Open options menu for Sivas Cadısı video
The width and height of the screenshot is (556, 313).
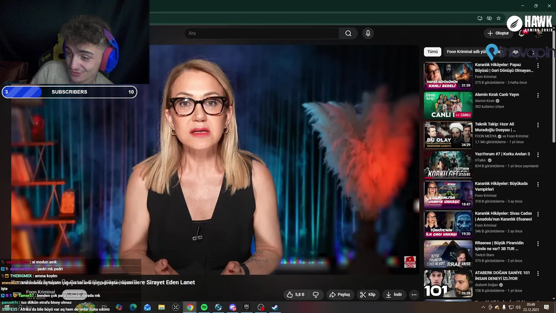(538, 214)
